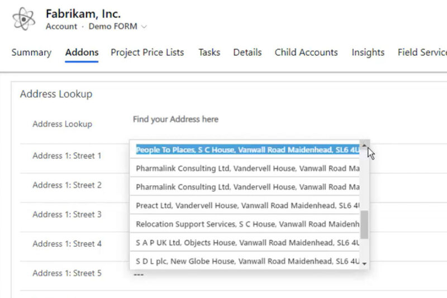Click the Fabrikam atom account logo

point(24,19)
